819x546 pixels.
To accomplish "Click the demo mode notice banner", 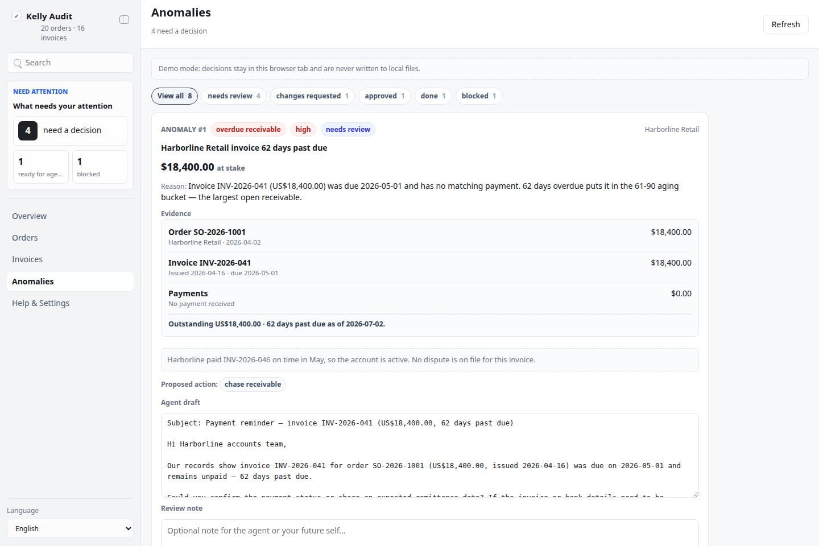I will pos(479,69).
